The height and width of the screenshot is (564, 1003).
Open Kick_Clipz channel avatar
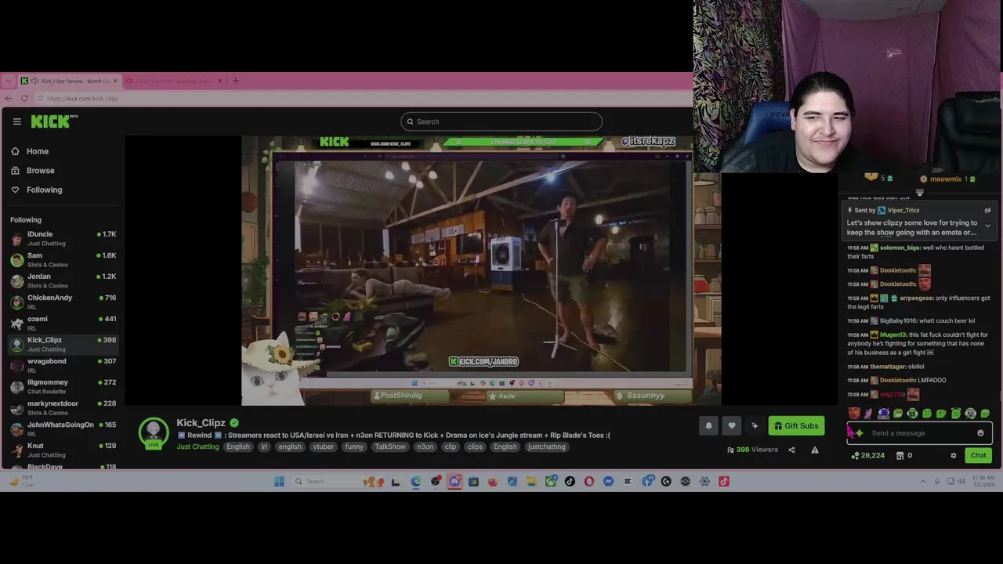coord(154,433)
